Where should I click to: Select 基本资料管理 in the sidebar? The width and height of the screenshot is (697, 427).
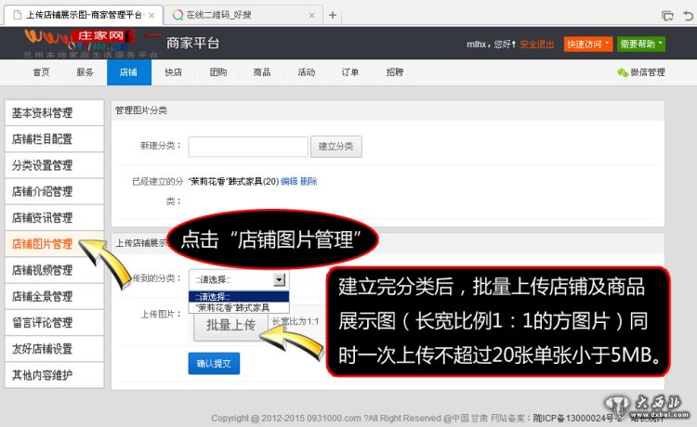(x=43, y=113)
